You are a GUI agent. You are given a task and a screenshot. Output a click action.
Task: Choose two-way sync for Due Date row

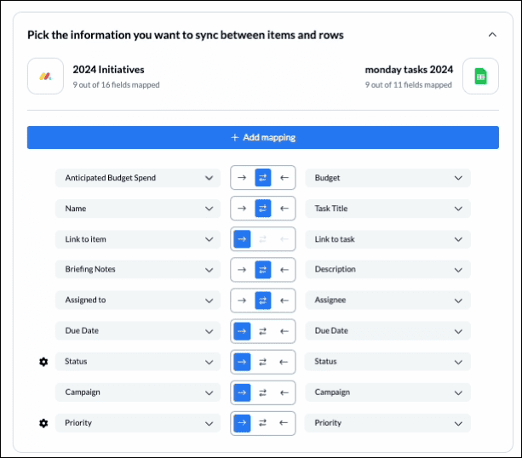point(262,331)
